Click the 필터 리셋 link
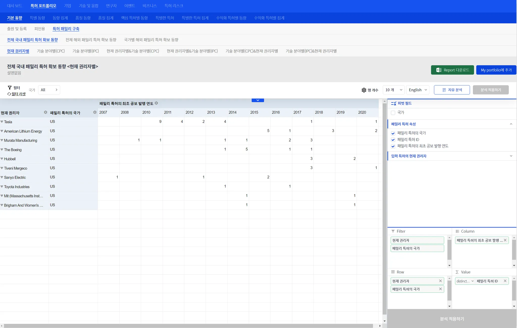 click(18, 94)
